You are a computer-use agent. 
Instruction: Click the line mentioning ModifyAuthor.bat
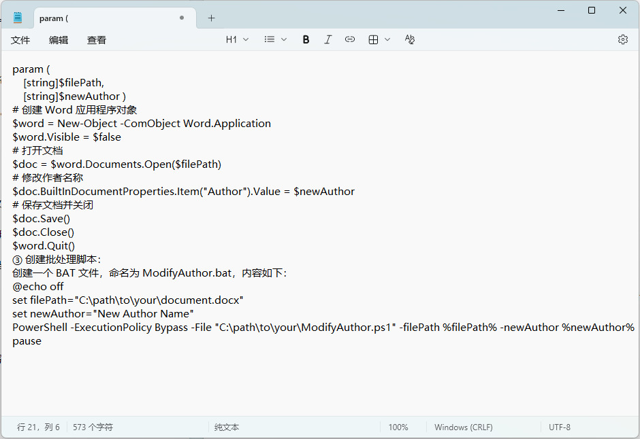[150, 273]
